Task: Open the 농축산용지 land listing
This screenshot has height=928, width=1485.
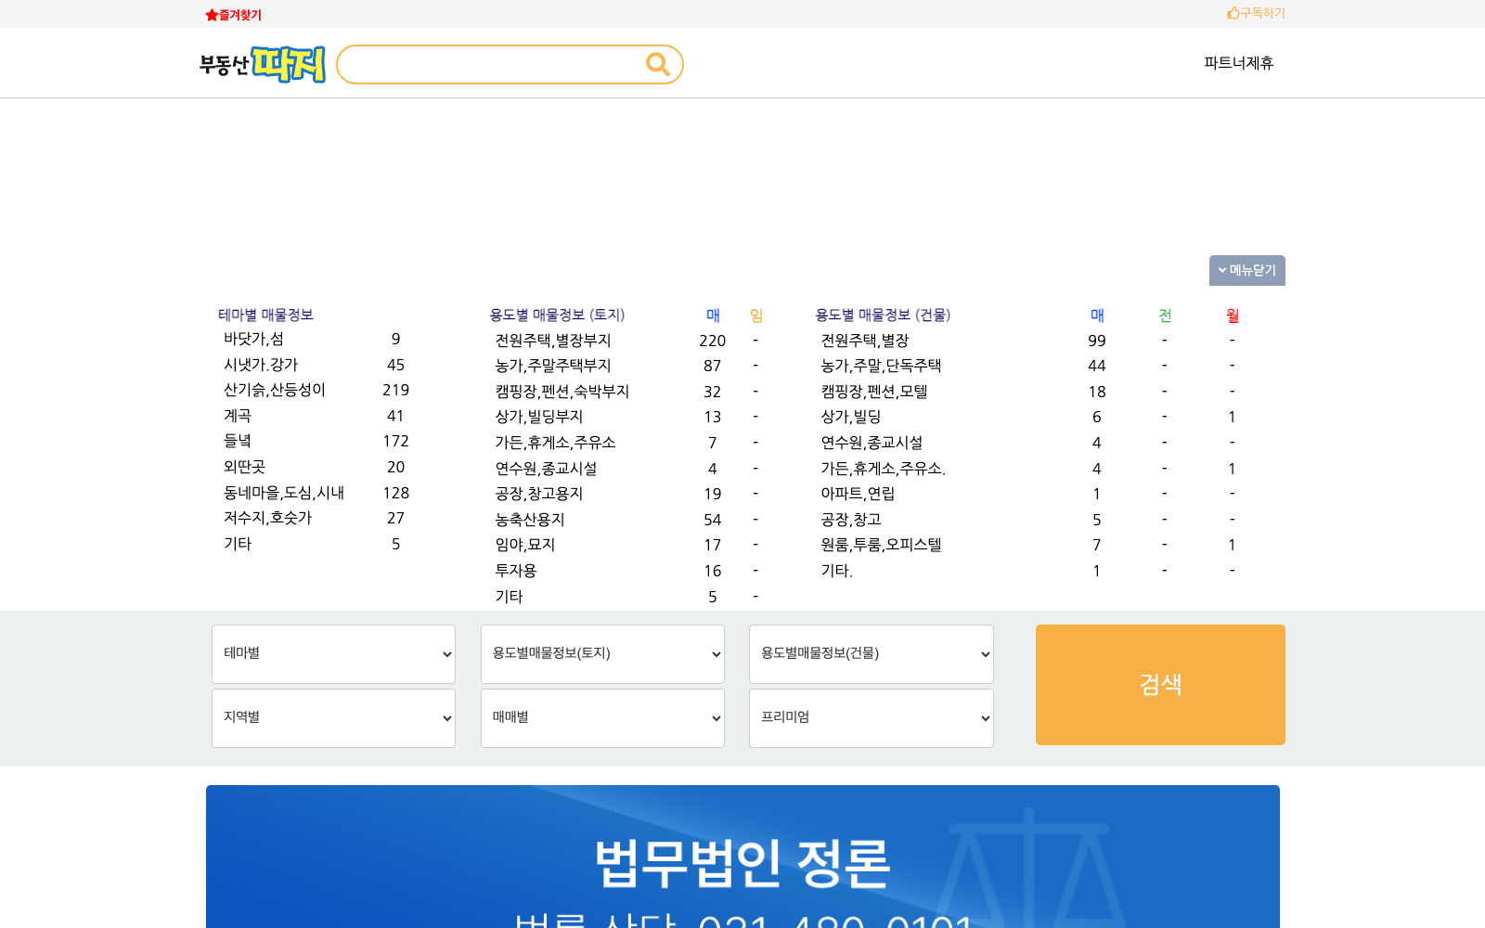Action: click(x=529, y=520)
